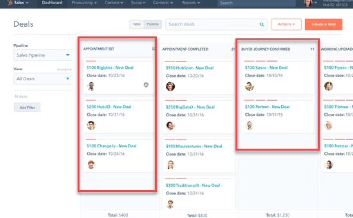Image resolution: width=353 pixels, height=218 pixels.
Task: Click the Standard label beside View
Action: (x=64, y=69)
